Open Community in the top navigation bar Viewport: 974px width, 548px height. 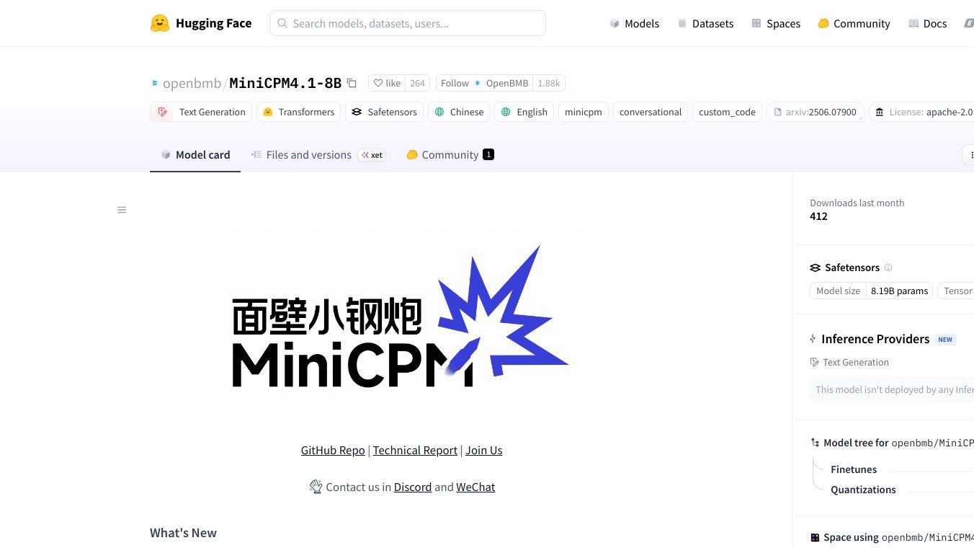[854, 23]
